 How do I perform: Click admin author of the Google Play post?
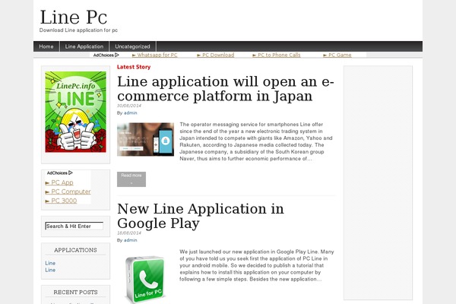(x=130, y=240)
